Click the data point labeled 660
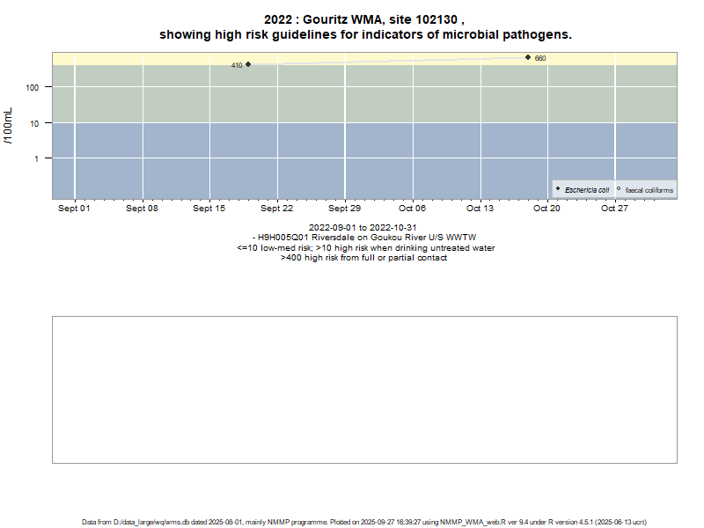The height and width of the screenshot is (528, 704). pos(528,57)
